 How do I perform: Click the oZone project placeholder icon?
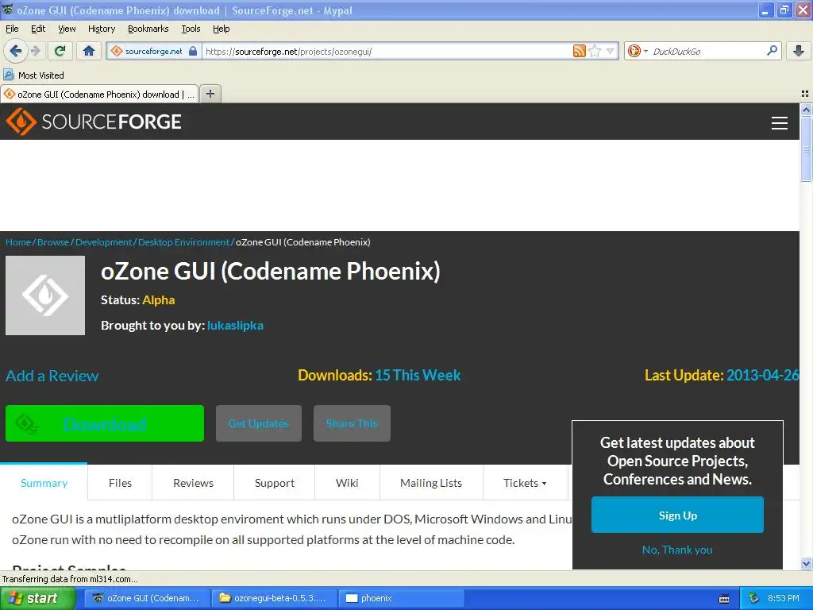[45, 295]
